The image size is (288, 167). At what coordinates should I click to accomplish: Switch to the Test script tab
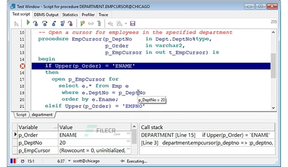click(21, 14)
